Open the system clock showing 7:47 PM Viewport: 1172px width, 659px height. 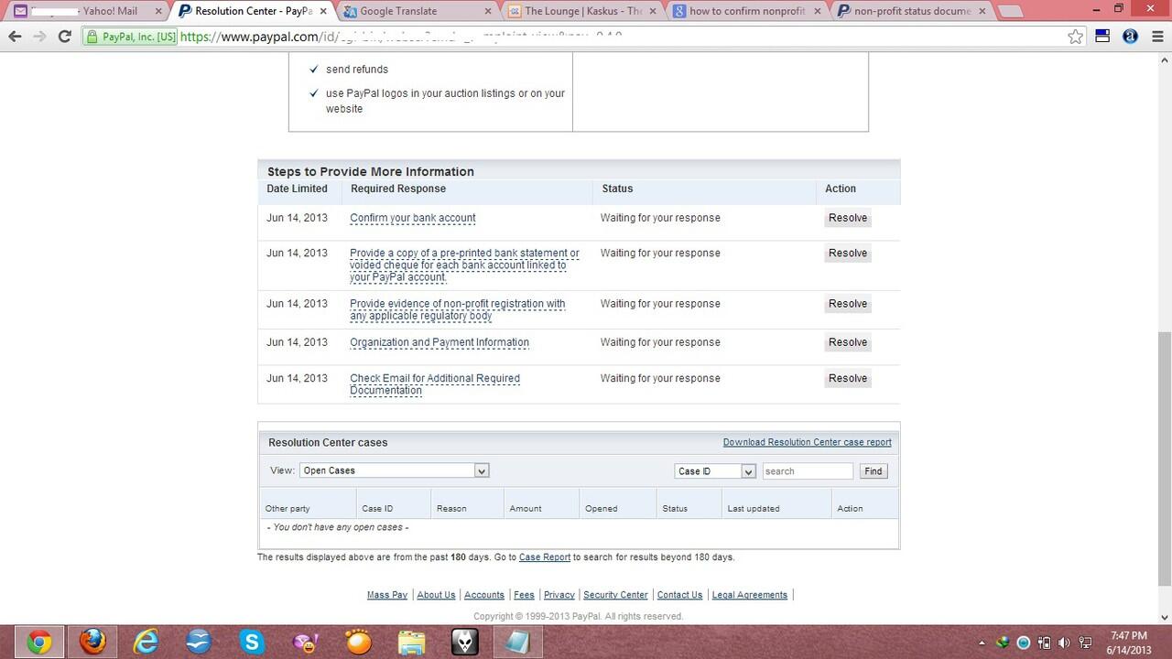point(1129,643)
